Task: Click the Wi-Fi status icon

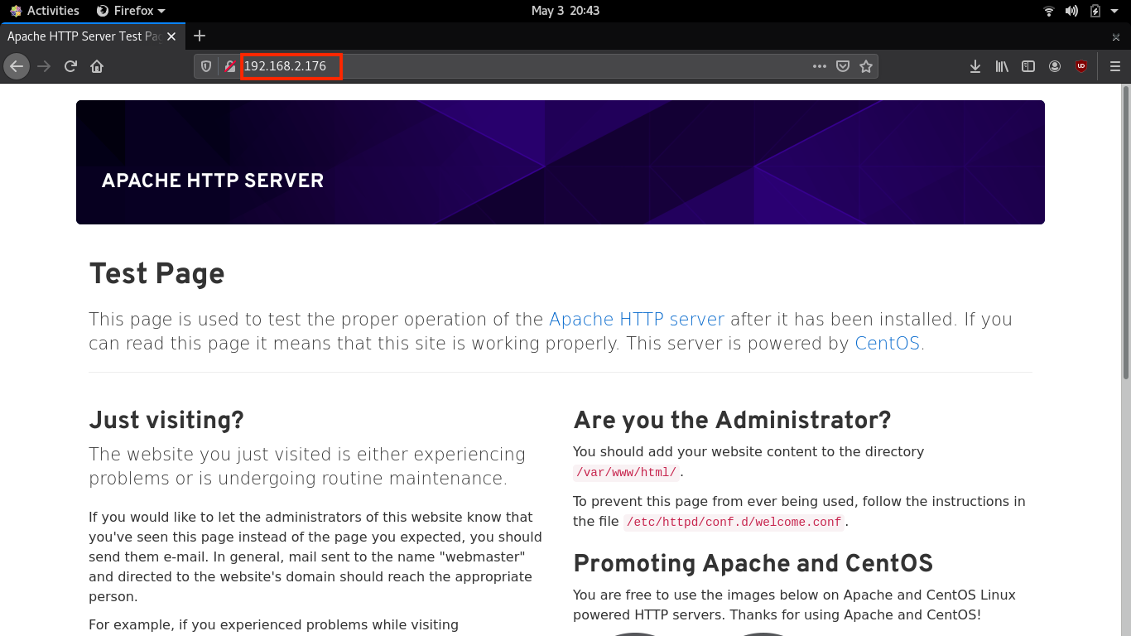Action: (1049, 11)
